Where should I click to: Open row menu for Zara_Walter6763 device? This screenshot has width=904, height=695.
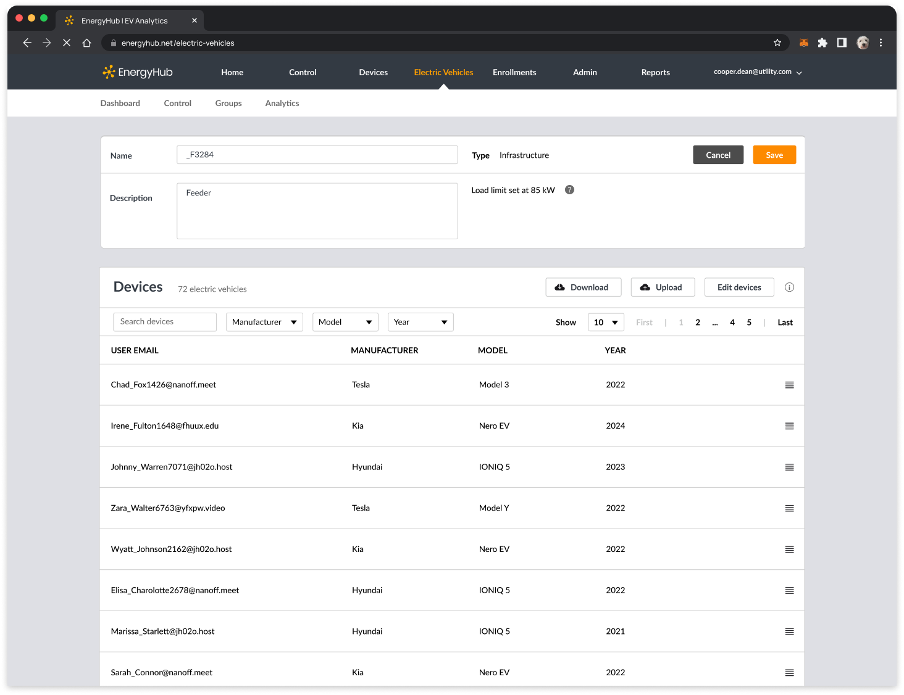(789, 508)
